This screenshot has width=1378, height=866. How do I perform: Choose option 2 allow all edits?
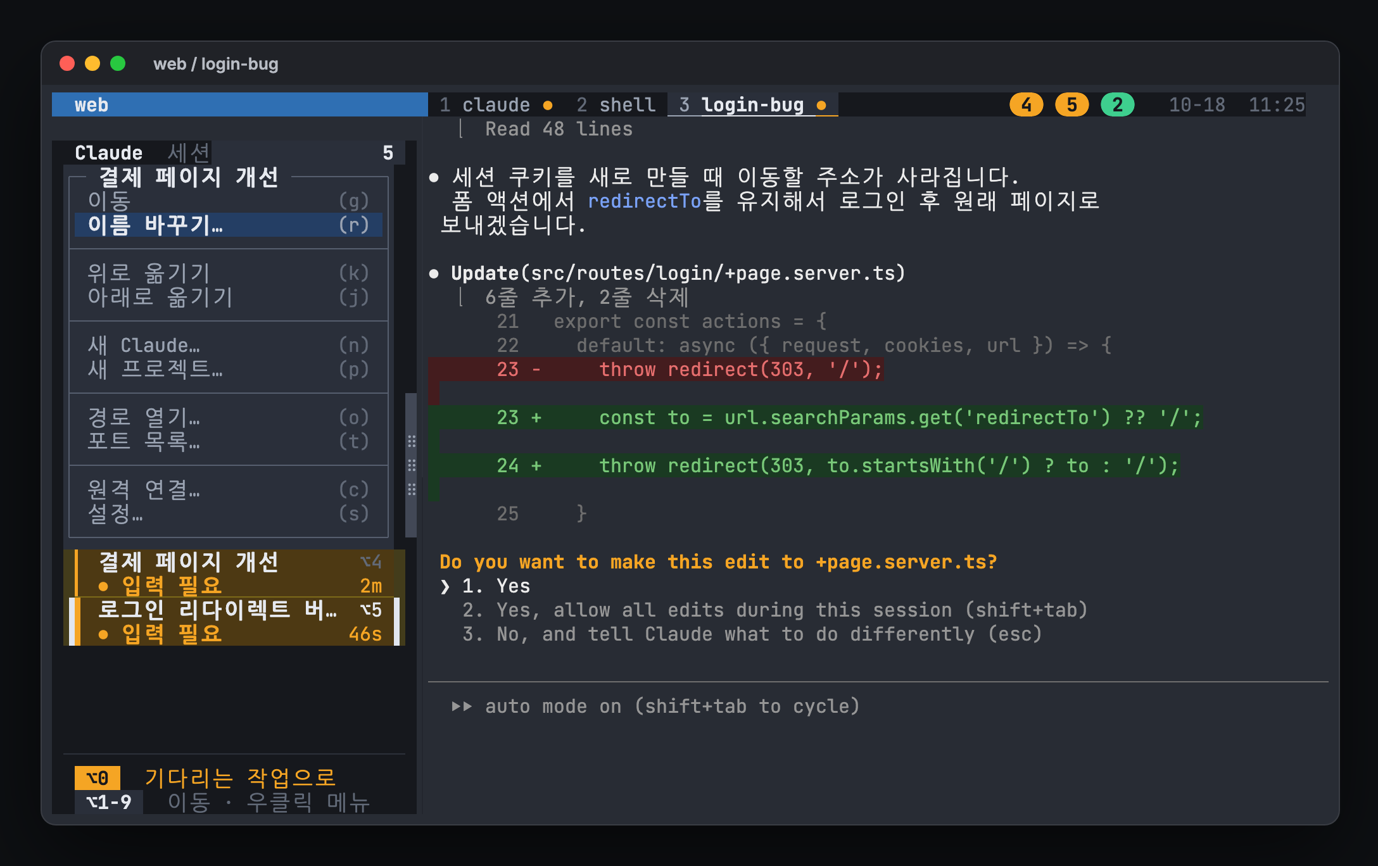click(775, 610)
